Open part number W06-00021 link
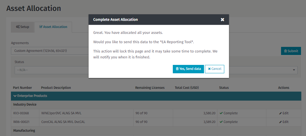The width and height of the screenshot is (306, 136). [21, 122]
